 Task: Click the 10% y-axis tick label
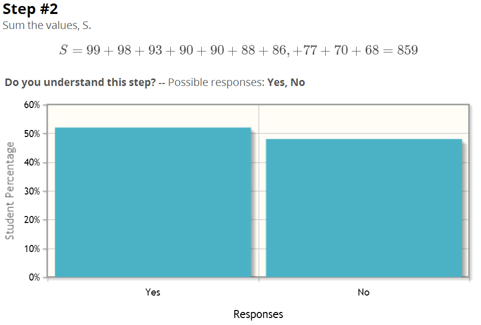(32, 248)
